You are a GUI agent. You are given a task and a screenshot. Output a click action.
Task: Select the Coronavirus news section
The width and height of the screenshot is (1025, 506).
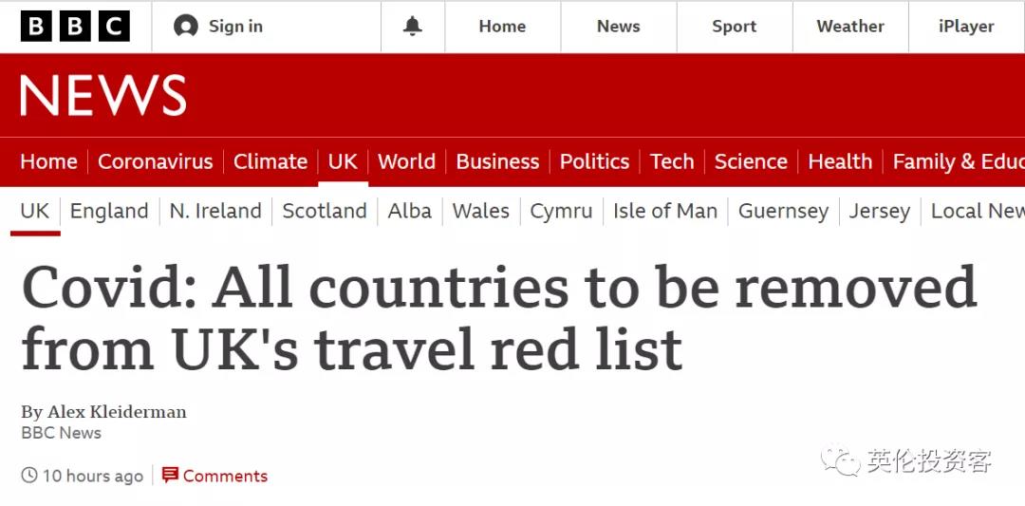tap(156, 161)
